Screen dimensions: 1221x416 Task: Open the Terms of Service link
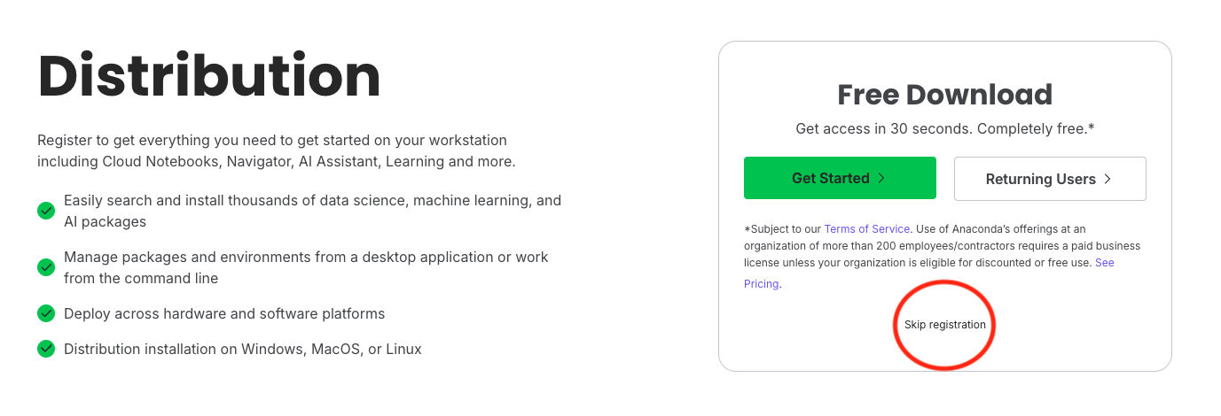(865, 228)
